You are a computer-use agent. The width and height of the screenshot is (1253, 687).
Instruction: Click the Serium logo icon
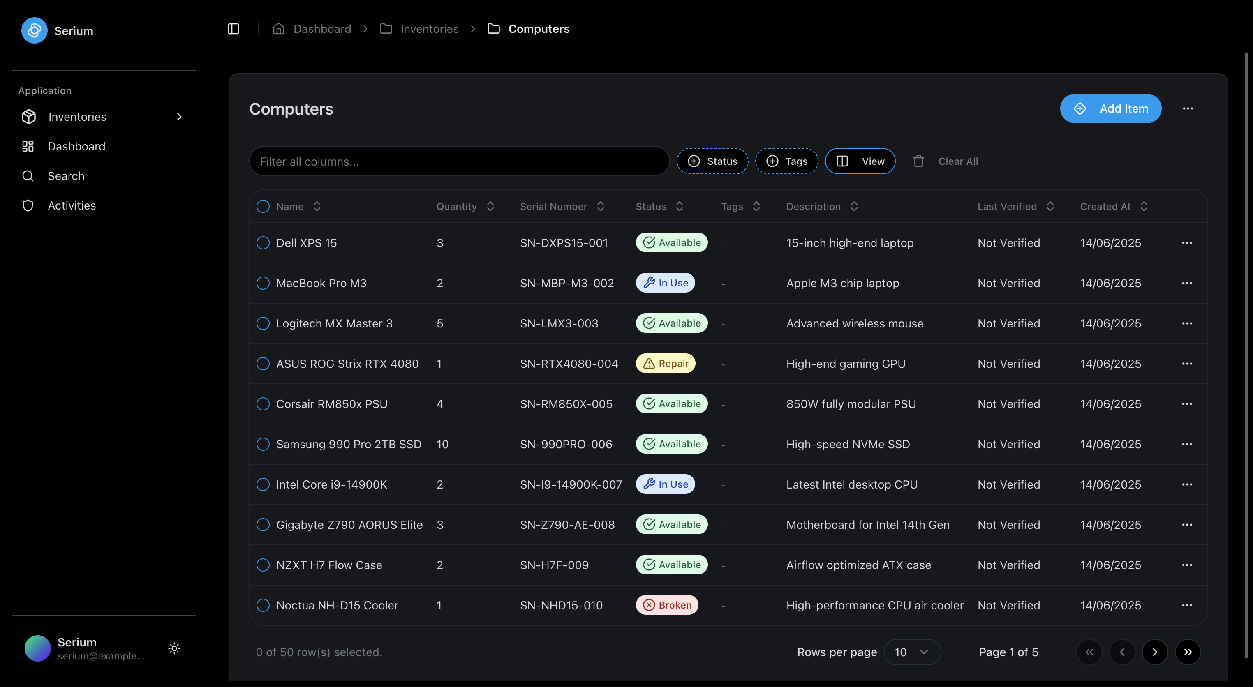click(34, 31)
